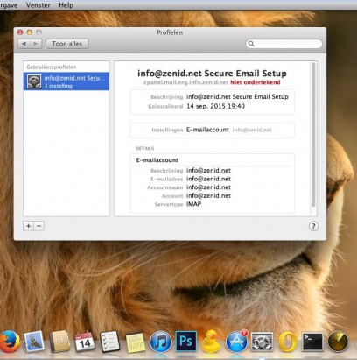The image size is (357, 360).
Task: Launch Terminal from the dock
Action: coord(312,342)
